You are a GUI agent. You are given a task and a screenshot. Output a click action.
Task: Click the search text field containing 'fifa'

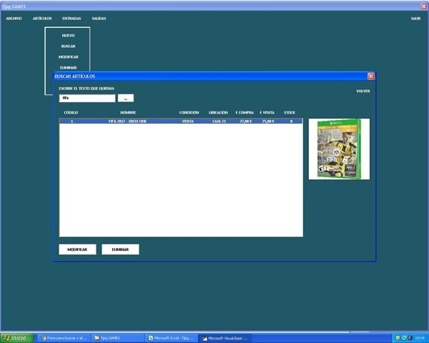point(87,98)
